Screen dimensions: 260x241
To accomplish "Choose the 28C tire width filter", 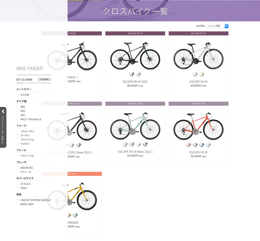I will point(18,107).
